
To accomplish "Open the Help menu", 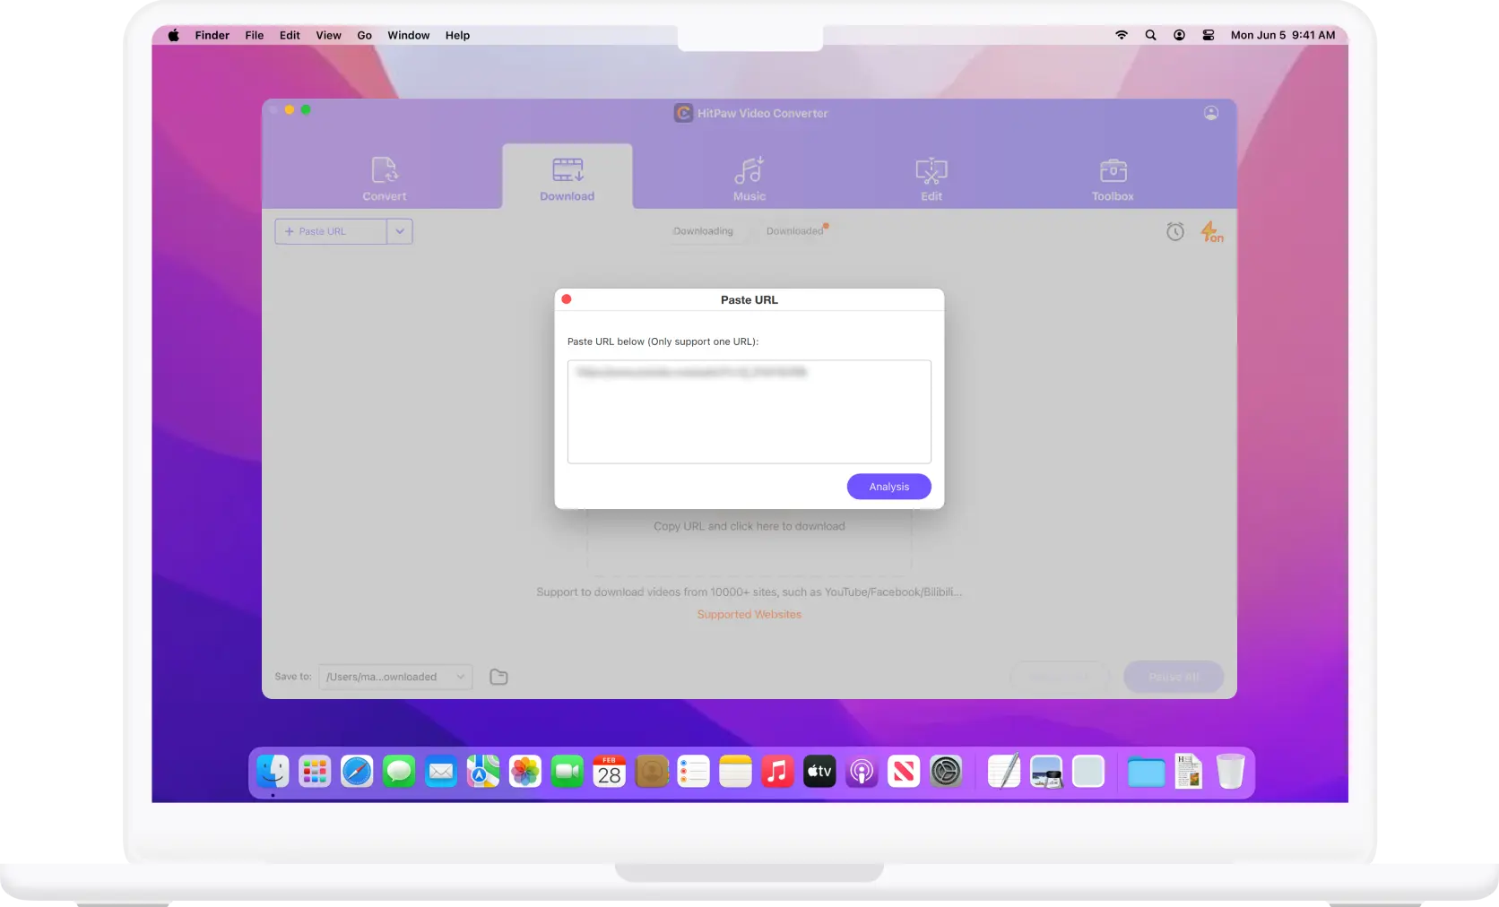I will pyautogui.click(x=457, y=35).
